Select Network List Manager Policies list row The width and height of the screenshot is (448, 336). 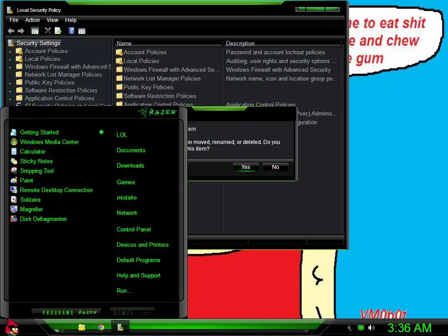162,78
